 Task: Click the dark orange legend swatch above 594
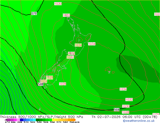[x=73, y=120]
